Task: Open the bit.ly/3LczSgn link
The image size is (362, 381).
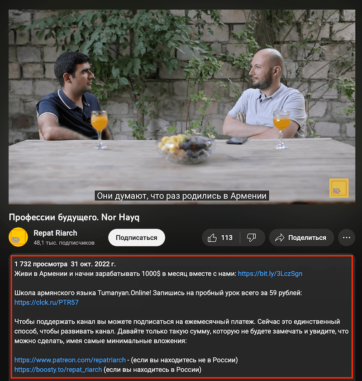Action: [270, 274]
